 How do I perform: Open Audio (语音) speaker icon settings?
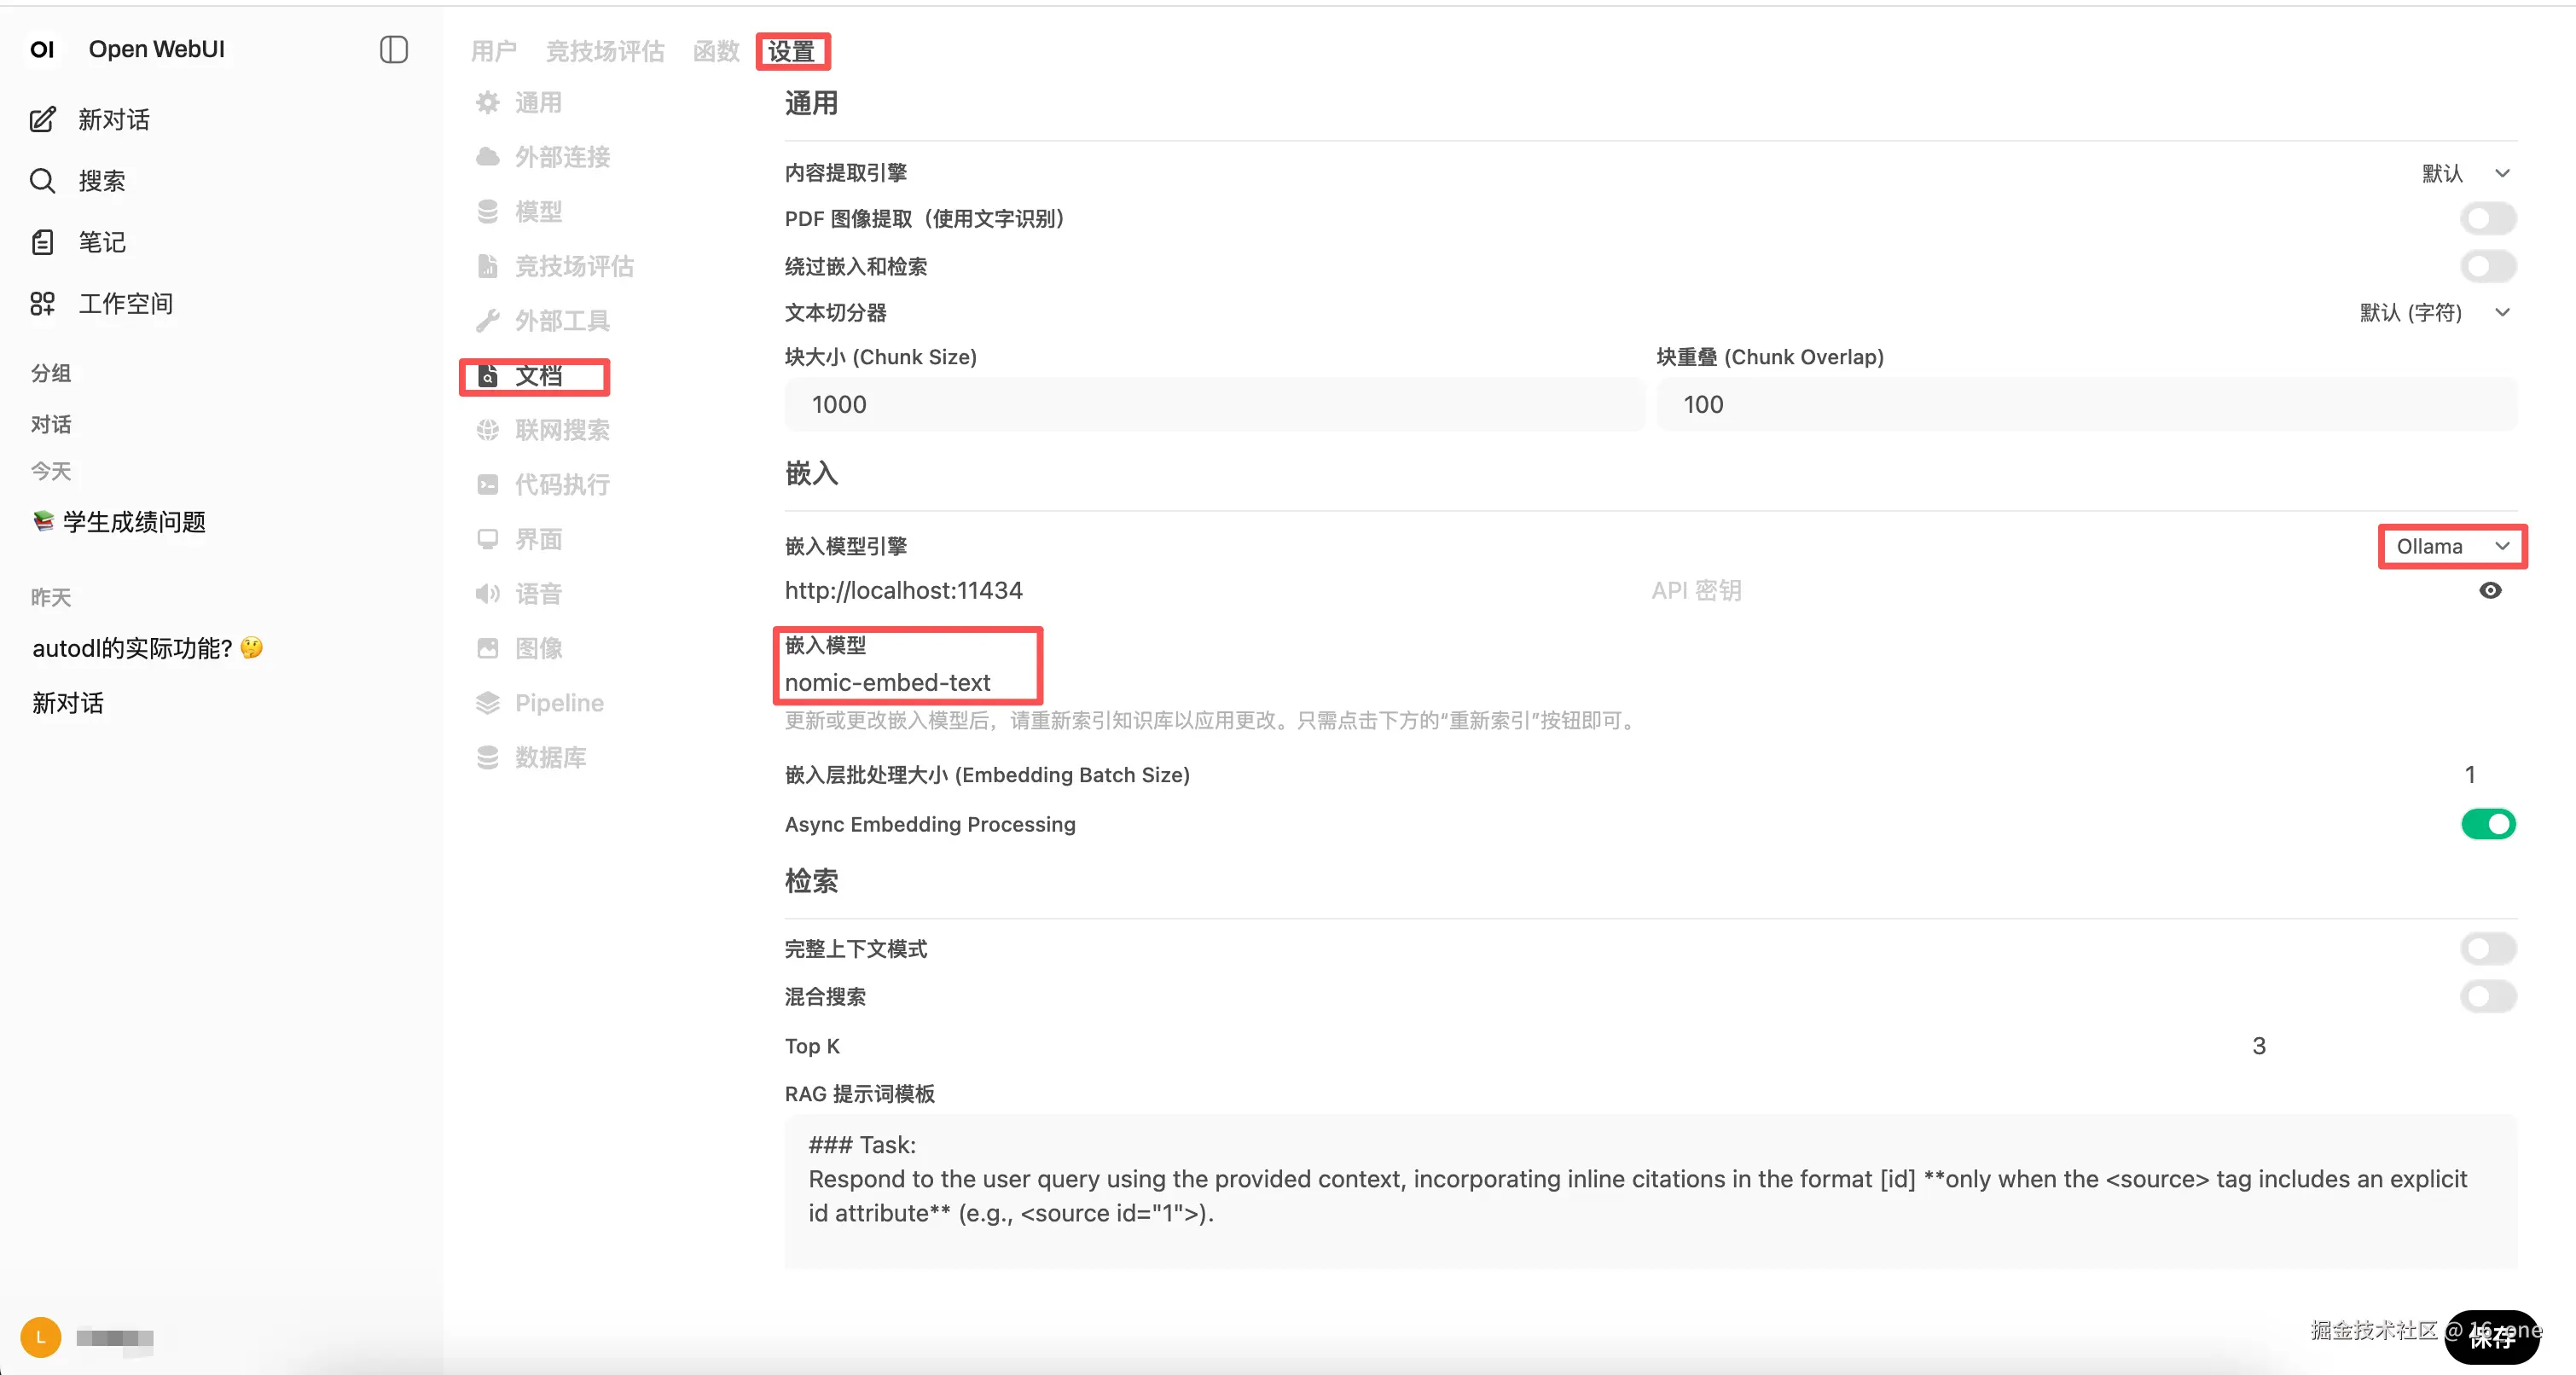tap(487, 594)
